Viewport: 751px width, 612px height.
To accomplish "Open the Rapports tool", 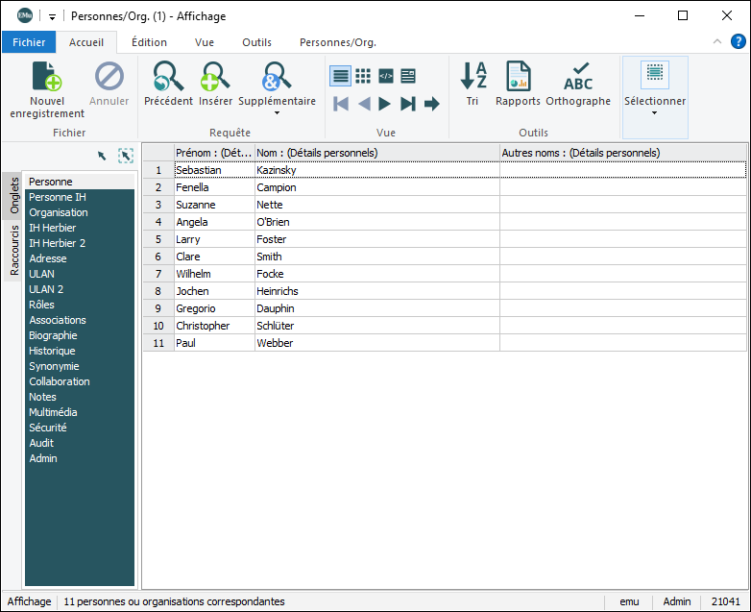I will pos(518,77).
